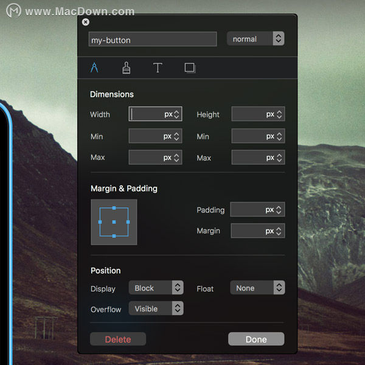This screenshot has height=365, width=365.
Task: Open the normal state dropdown
Action: coord(255,39)
